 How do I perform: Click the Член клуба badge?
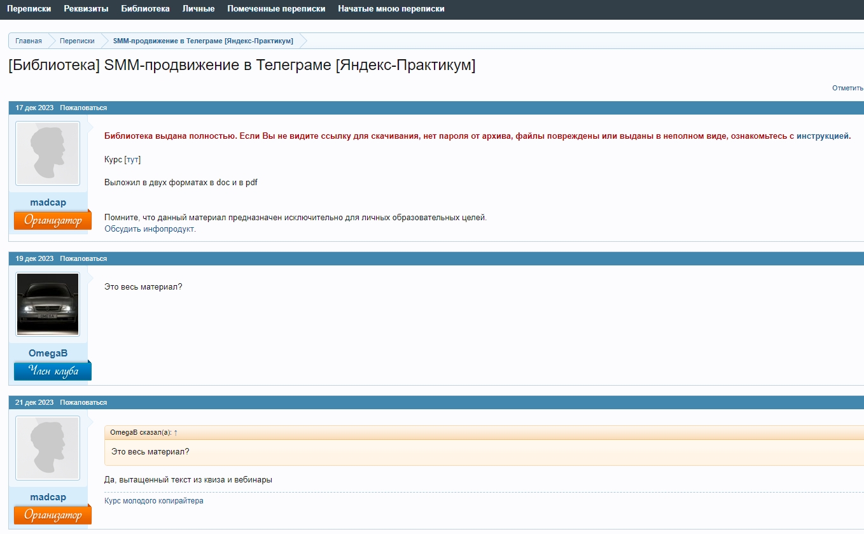pyautogui.click(x=53, y=371)
